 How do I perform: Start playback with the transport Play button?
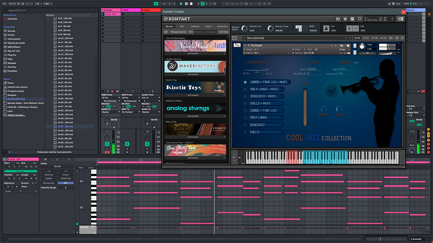[x=181, y=3]
